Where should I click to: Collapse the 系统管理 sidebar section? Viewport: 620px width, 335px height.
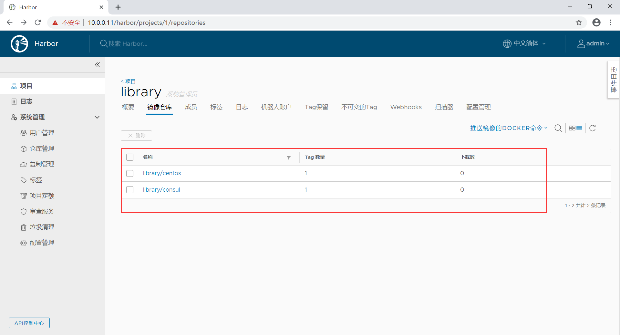[97, 117]
